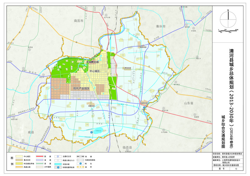Click the 县界 boundary symbol in legend
The width and height of the screenshot is (250, 176).
pos(81,167)
